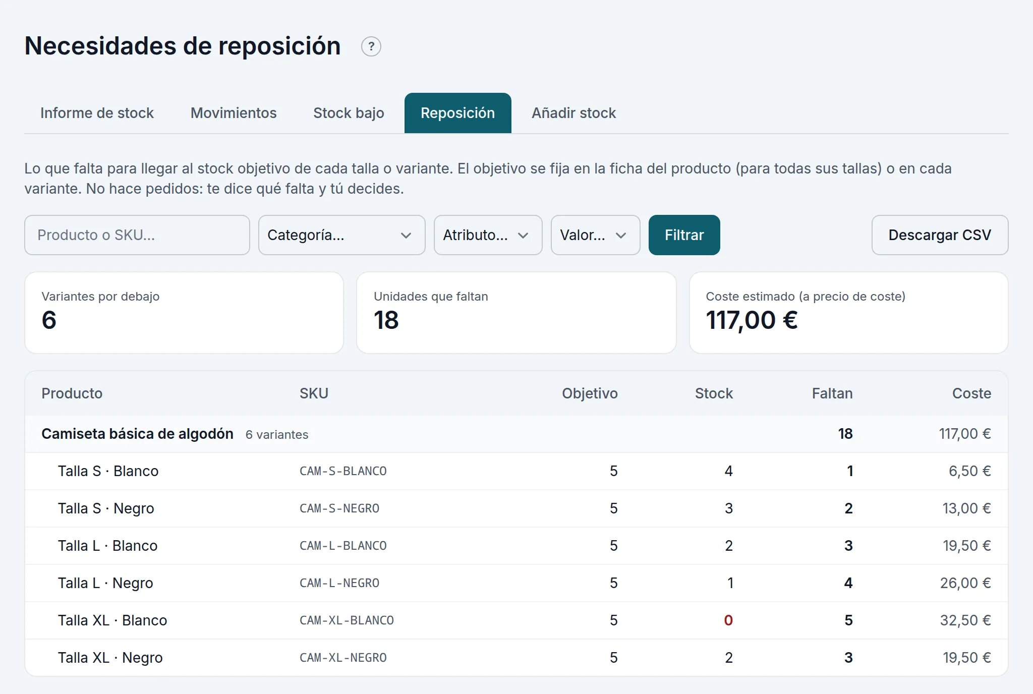
Task: Click the Coste estimado card
Action: pos(849,313)
